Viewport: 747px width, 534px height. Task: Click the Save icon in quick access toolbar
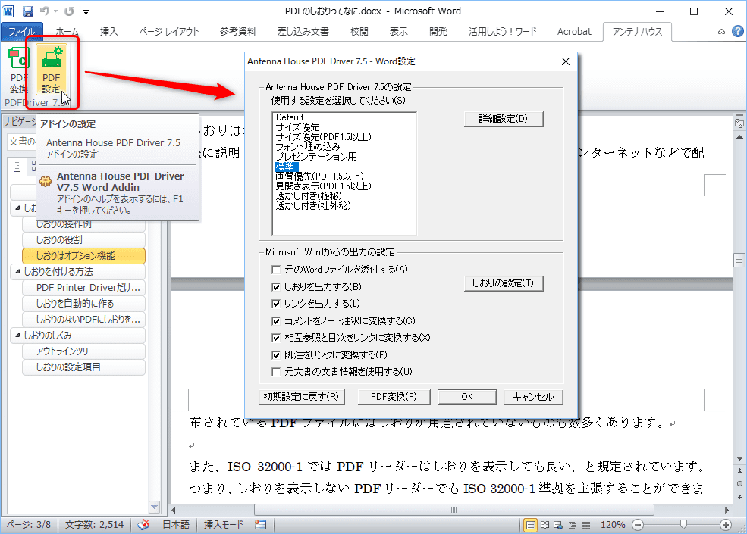[28, 11]
